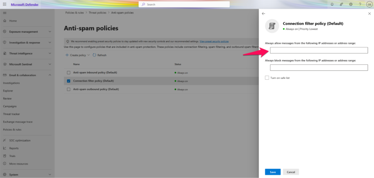Click the Cancel button

coord(291,172)
